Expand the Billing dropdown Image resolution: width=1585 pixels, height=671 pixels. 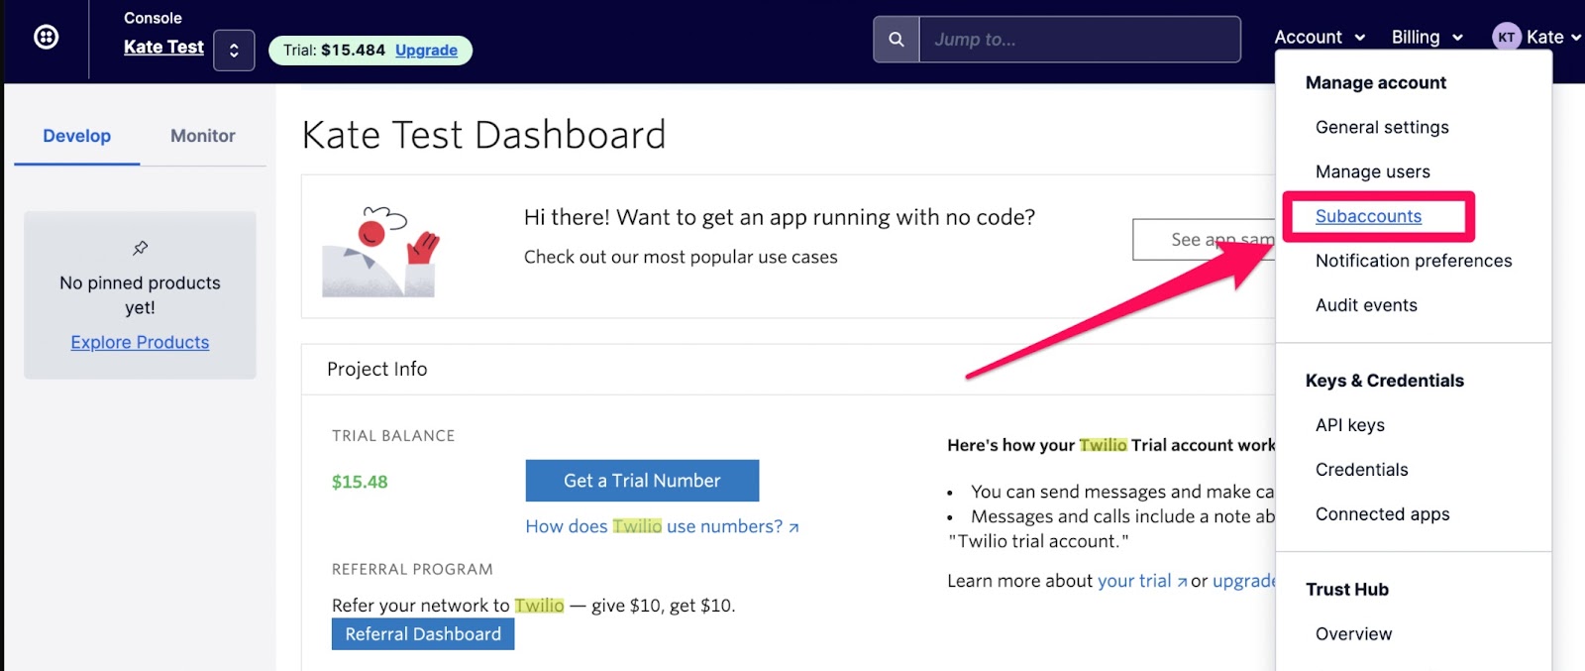click(x=1426, y=38)
